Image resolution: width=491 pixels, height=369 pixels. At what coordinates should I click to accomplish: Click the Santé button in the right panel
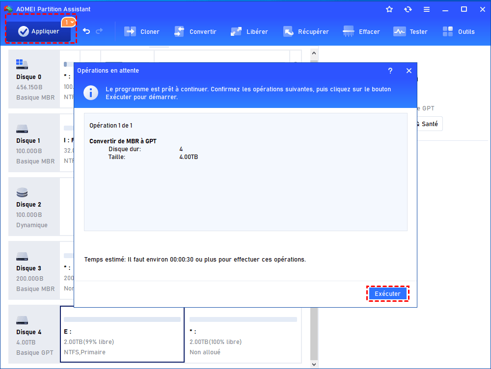[x=430, y=124]
